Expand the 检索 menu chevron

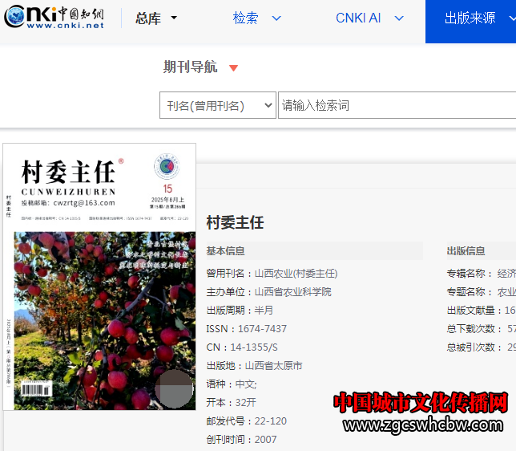pyautogui.click(x=276, y=18)
